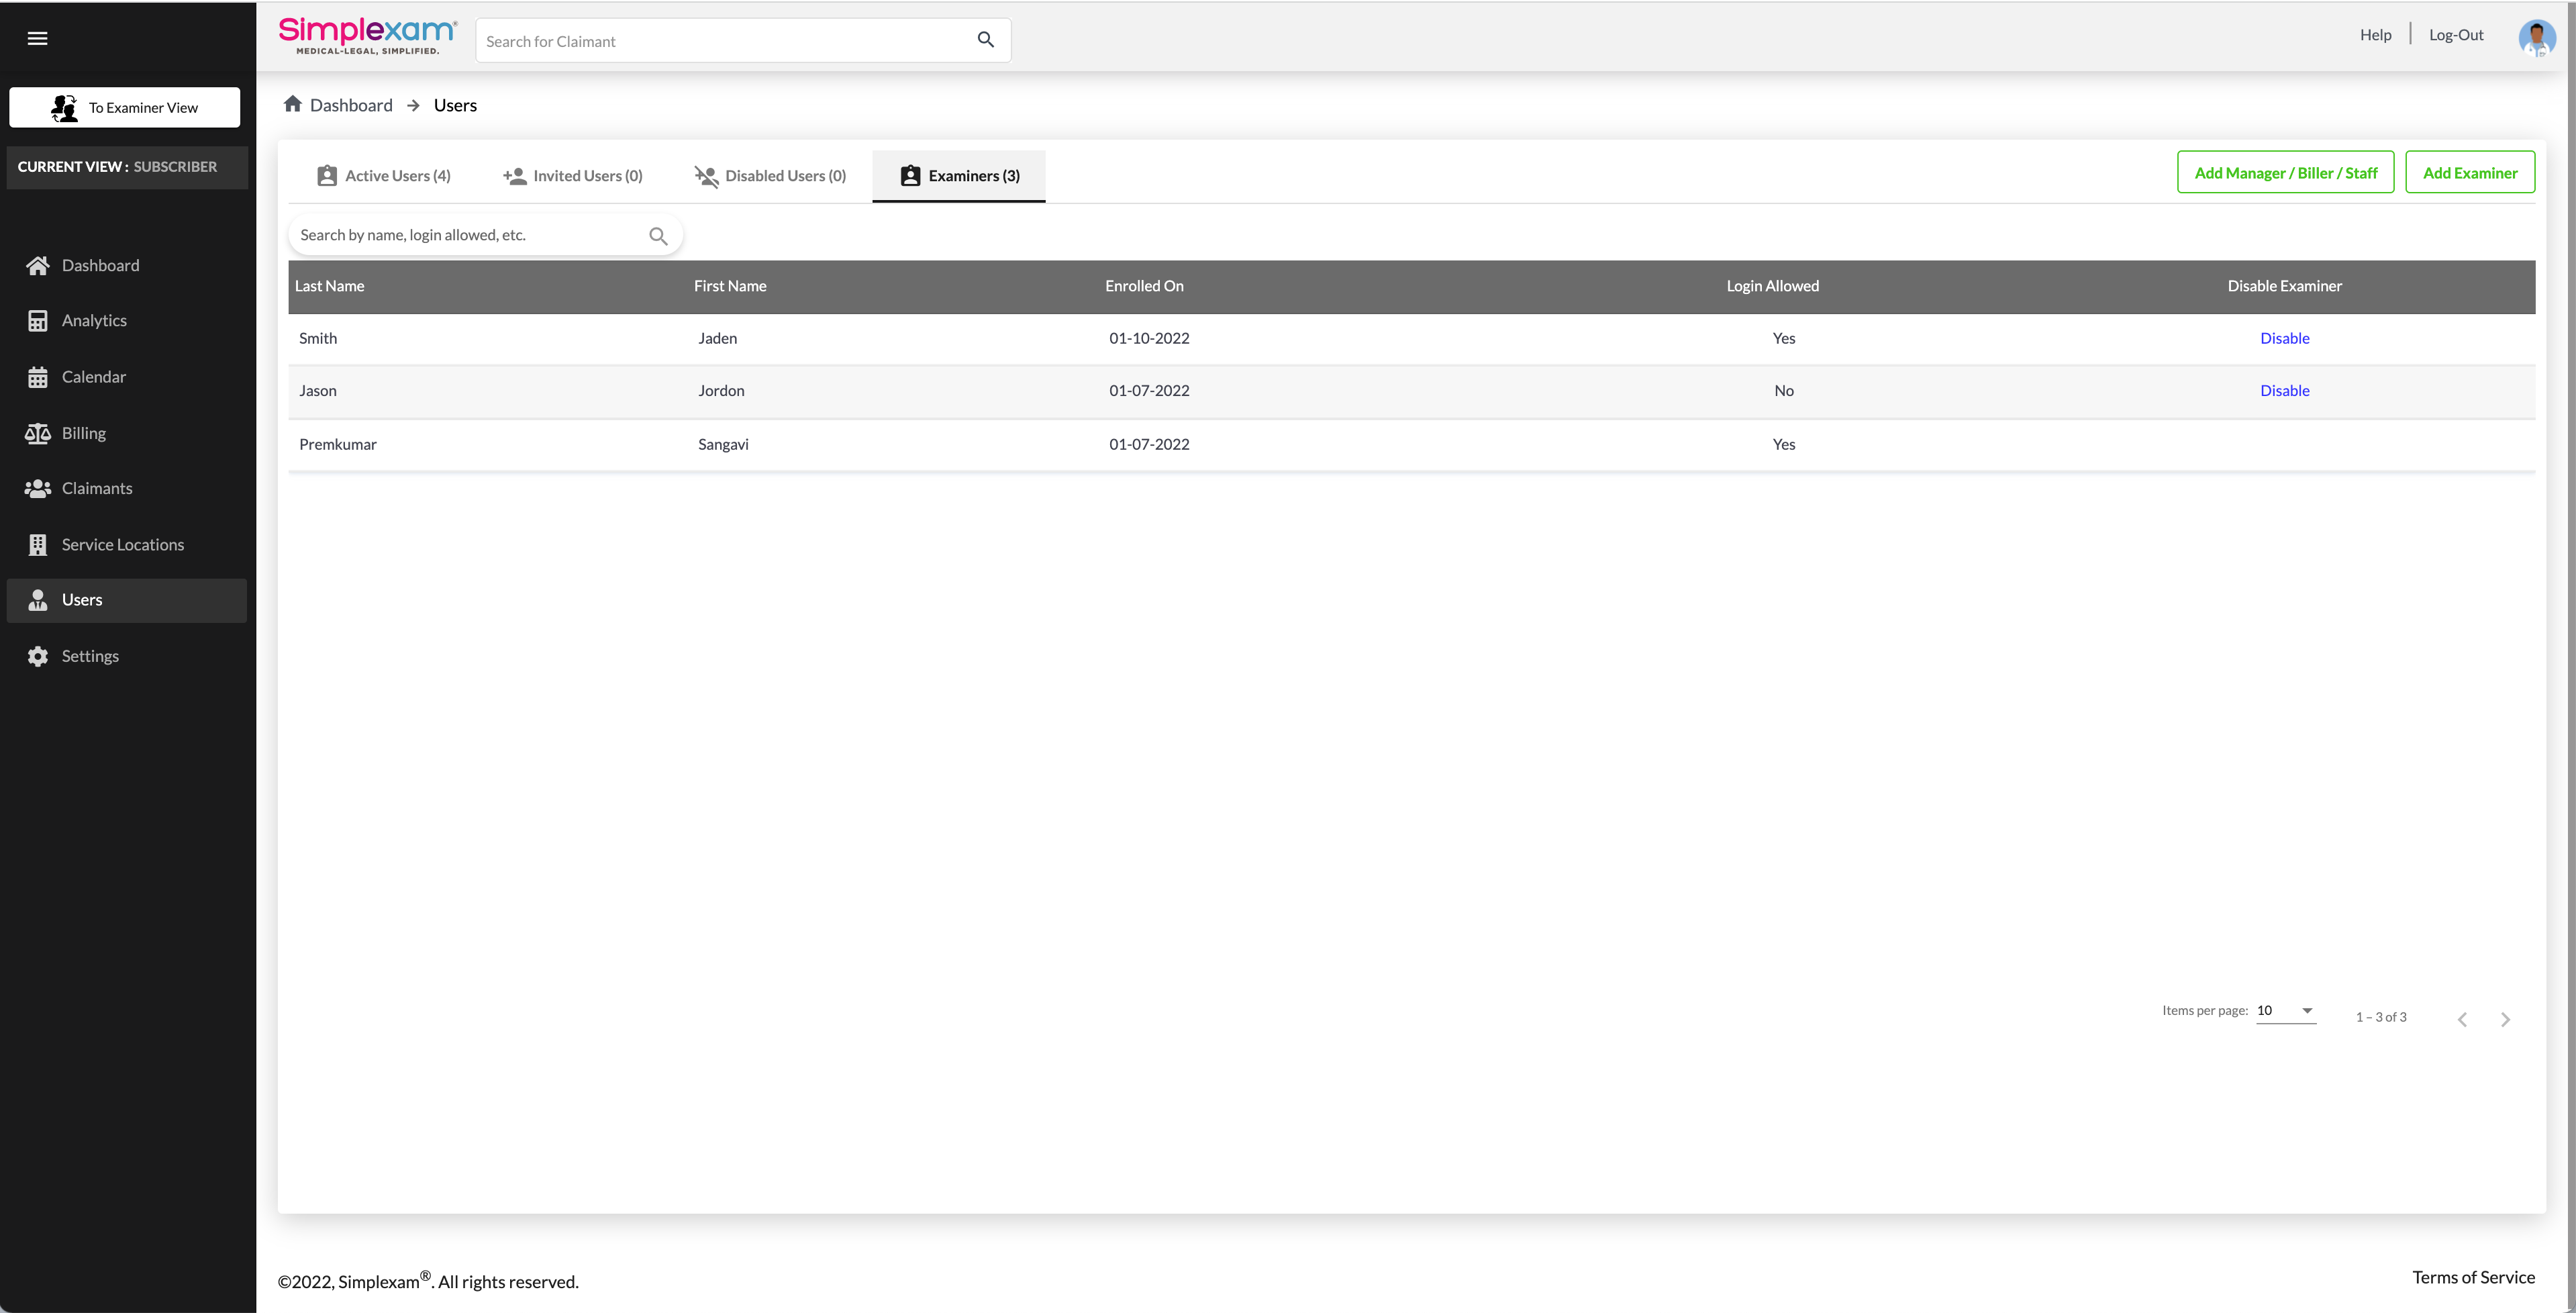Viewport: 2576px width, 1313px height.
Task: Click the Add Examiner button
Action: [x=2469, y=172]
